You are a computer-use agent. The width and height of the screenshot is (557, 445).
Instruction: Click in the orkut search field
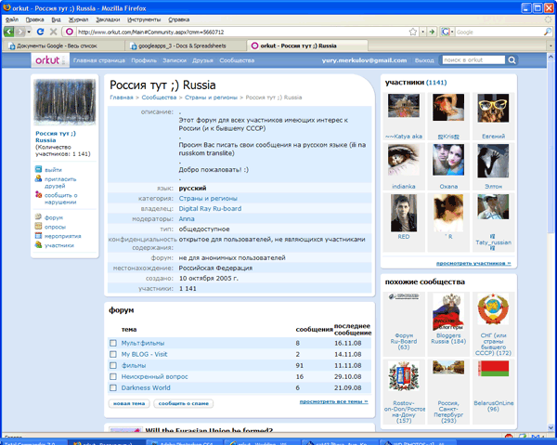tap(473, 60)
